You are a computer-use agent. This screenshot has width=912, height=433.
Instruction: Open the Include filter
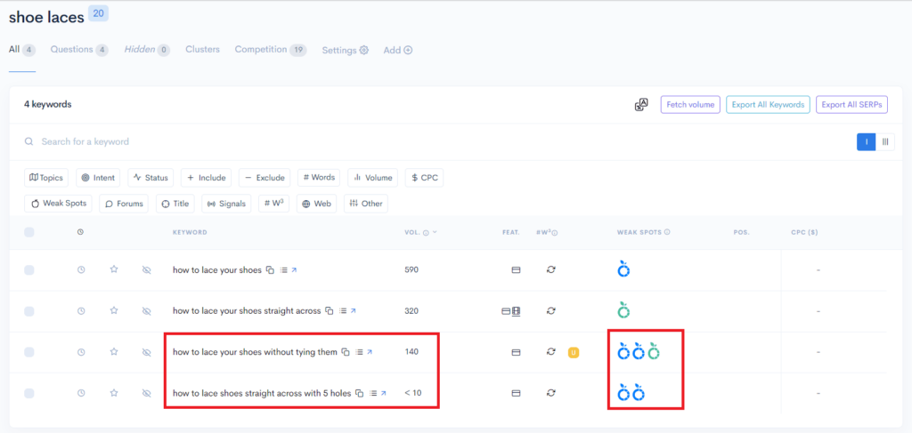click(x=207, y=178)
